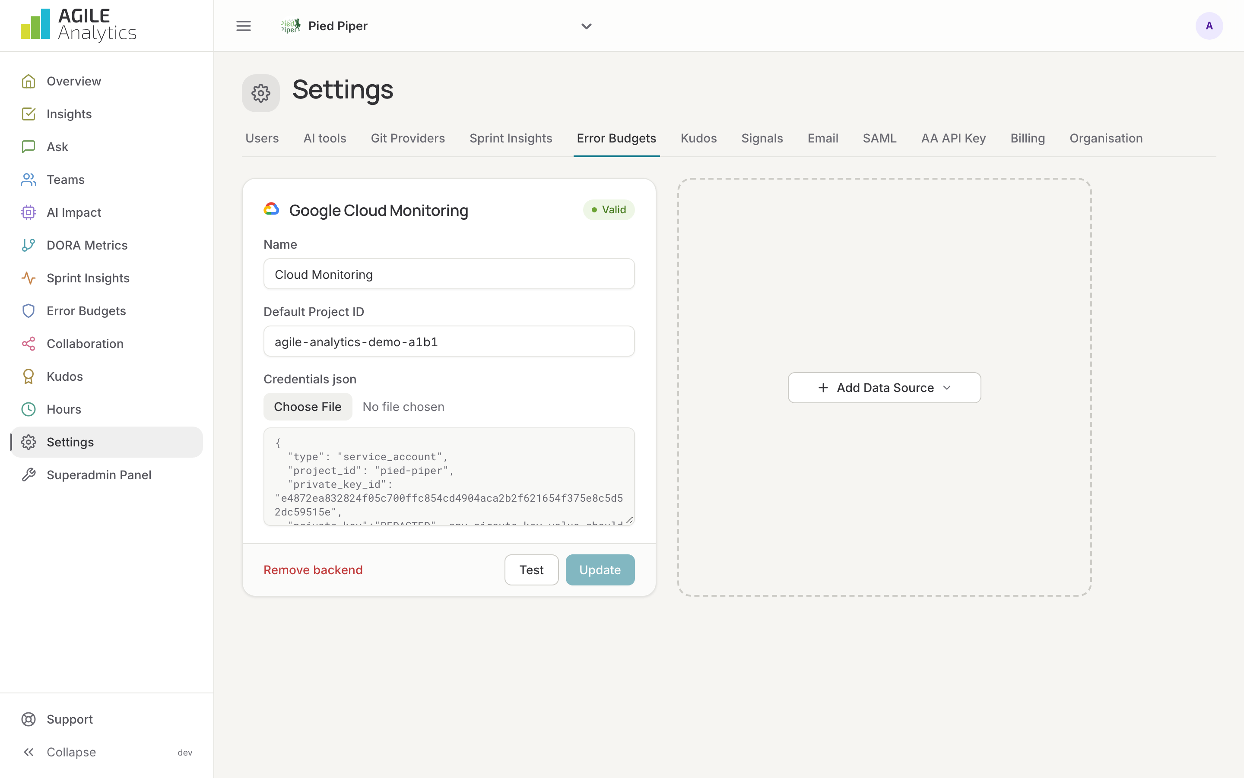Click the Valid status badge
The image size is (1244, 778).
(x=609, y=210)
